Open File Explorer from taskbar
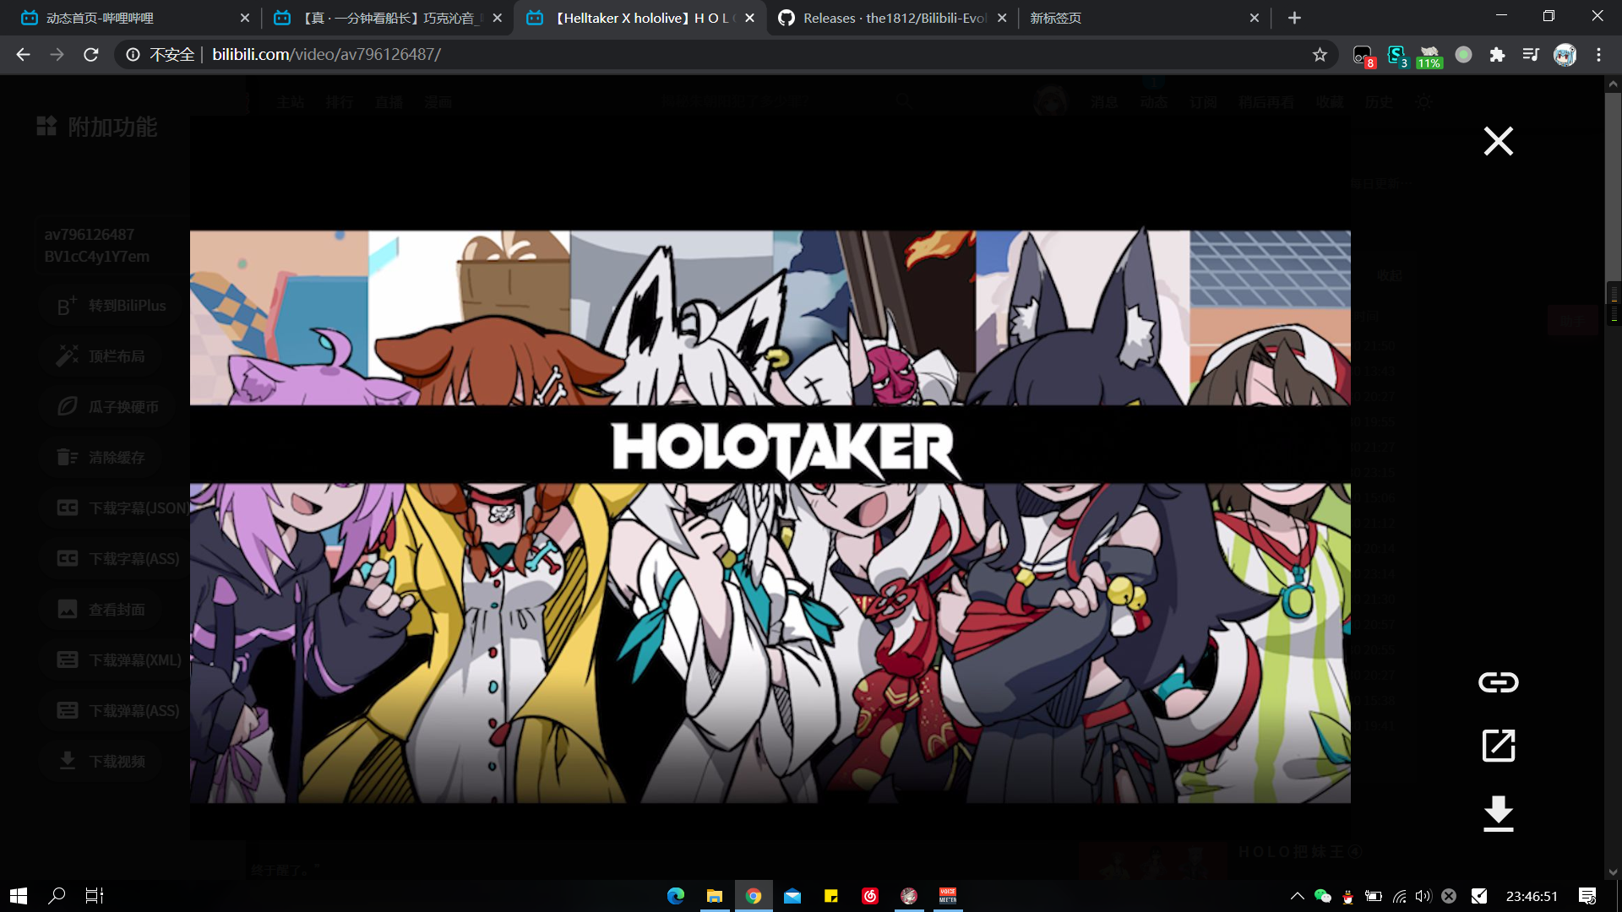 (x=715, y=896)
